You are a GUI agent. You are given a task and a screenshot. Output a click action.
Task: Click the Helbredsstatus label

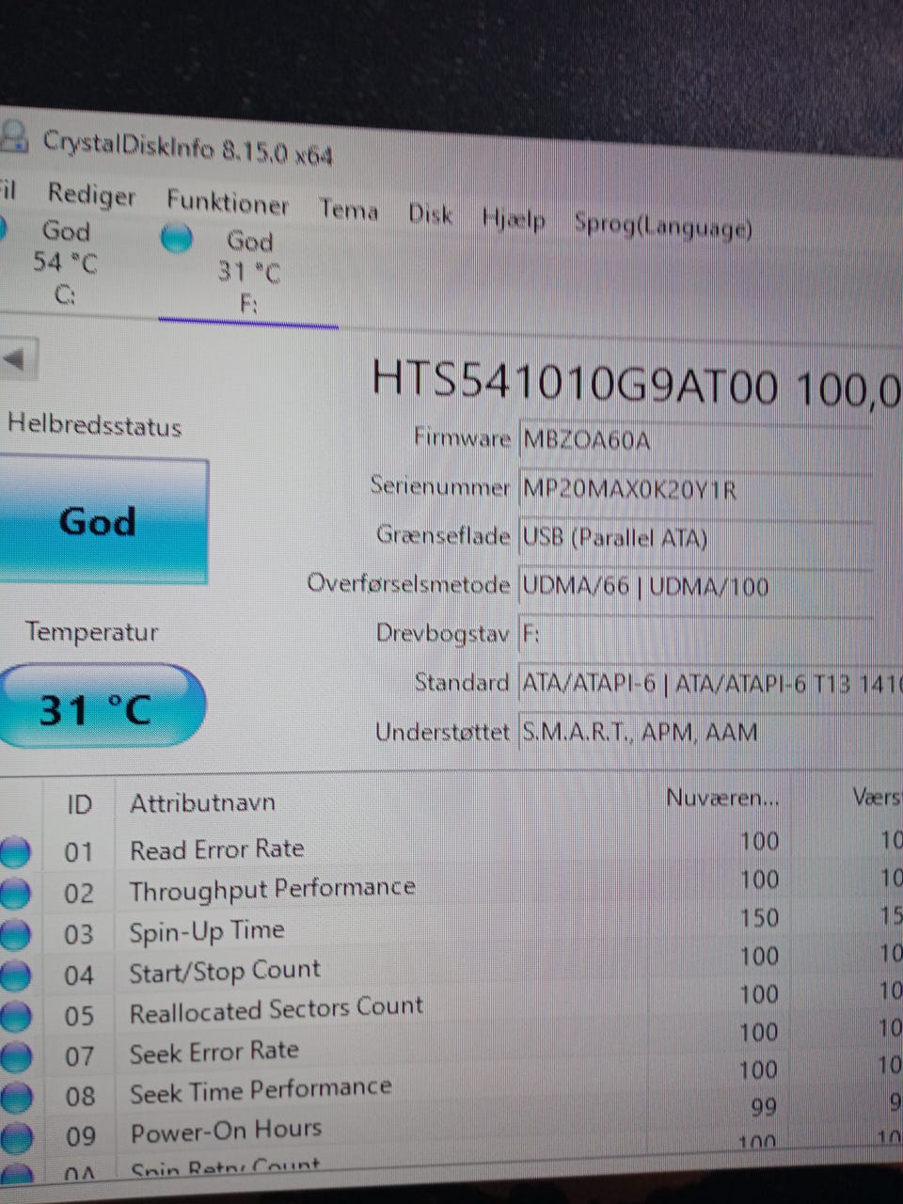click(x=94, y=425)
